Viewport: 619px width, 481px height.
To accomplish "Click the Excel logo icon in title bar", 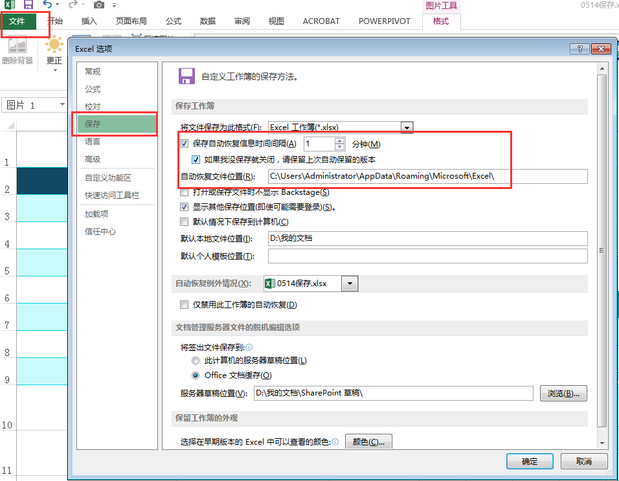I will coord(9,5).
